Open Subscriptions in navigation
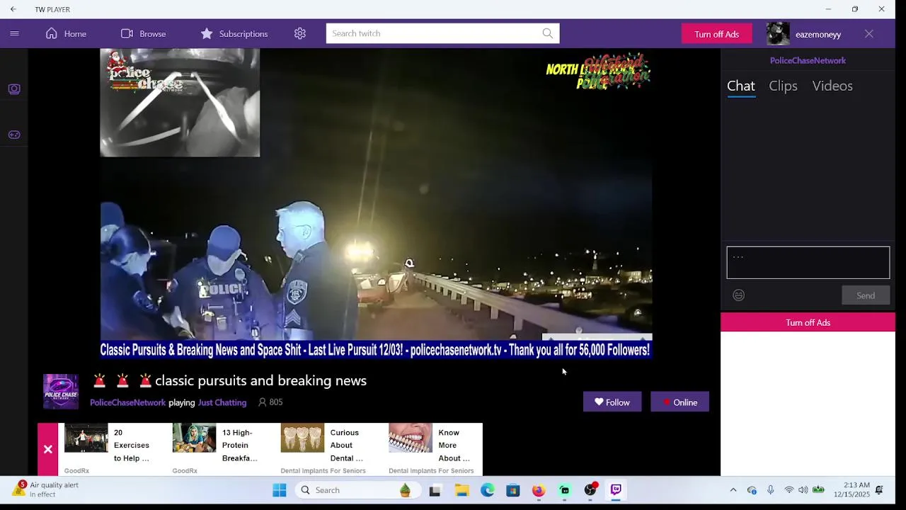 coord(234,33)
